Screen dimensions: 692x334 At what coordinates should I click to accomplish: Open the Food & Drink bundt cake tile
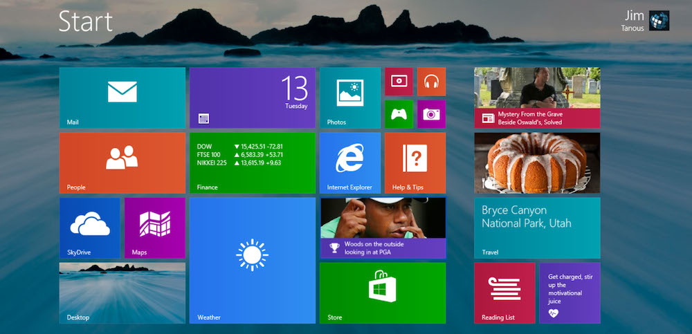[537, 163]
